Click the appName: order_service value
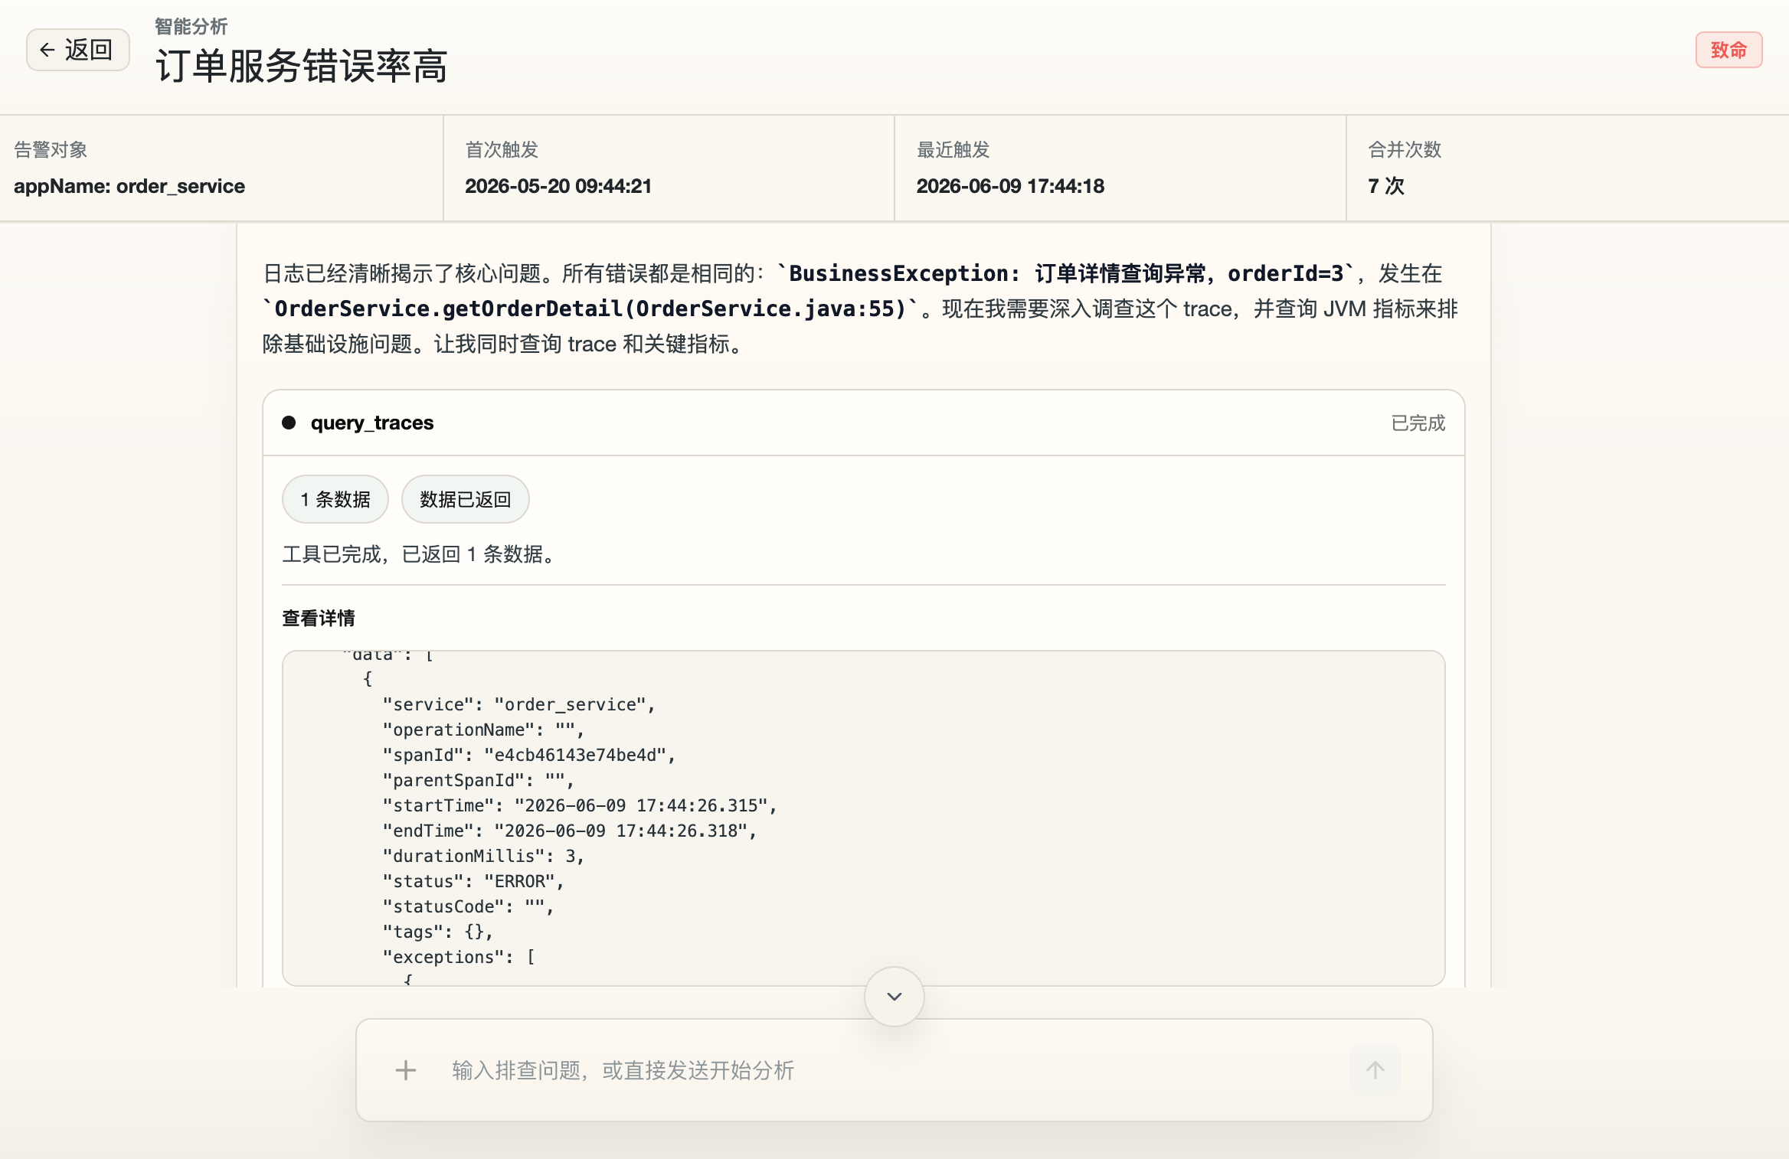The width and height of the screenshot is (1789, 1159). (129, 186)
